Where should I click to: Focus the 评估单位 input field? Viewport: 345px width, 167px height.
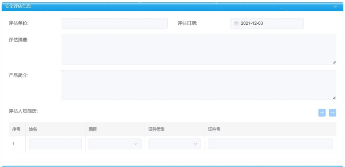[115, 24]
